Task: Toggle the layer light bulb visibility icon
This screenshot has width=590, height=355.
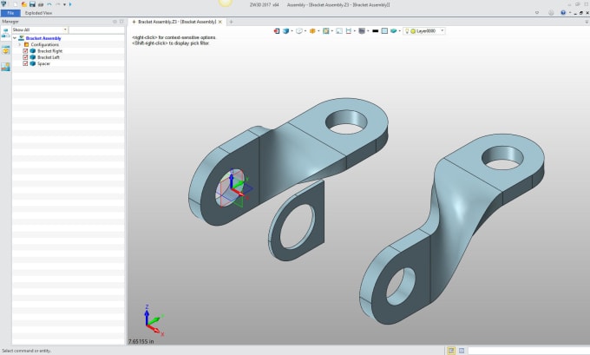Action: 407,31
